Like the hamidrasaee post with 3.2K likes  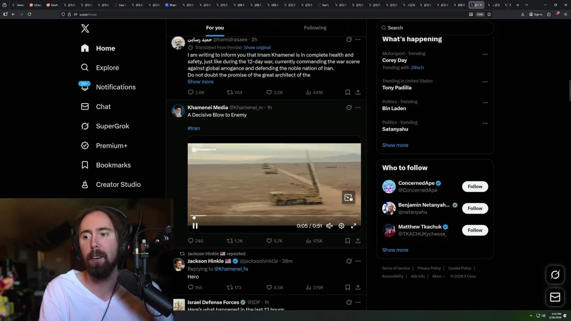tap(274, 92)
